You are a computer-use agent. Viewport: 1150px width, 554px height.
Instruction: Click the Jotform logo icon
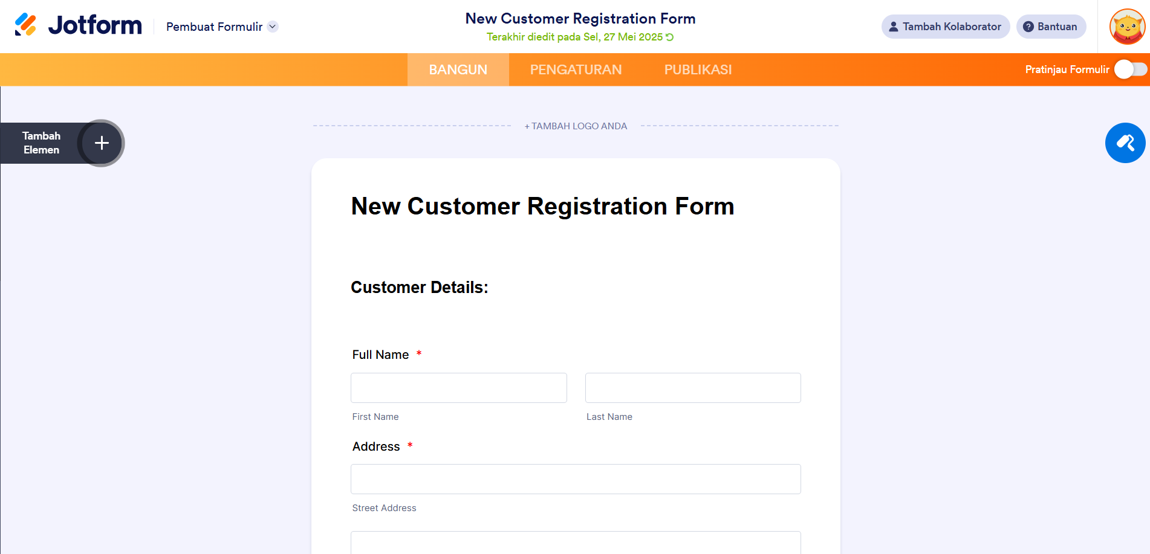coord(25,25)
